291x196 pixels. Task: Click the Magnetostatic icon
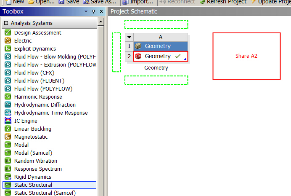point(8,137)
